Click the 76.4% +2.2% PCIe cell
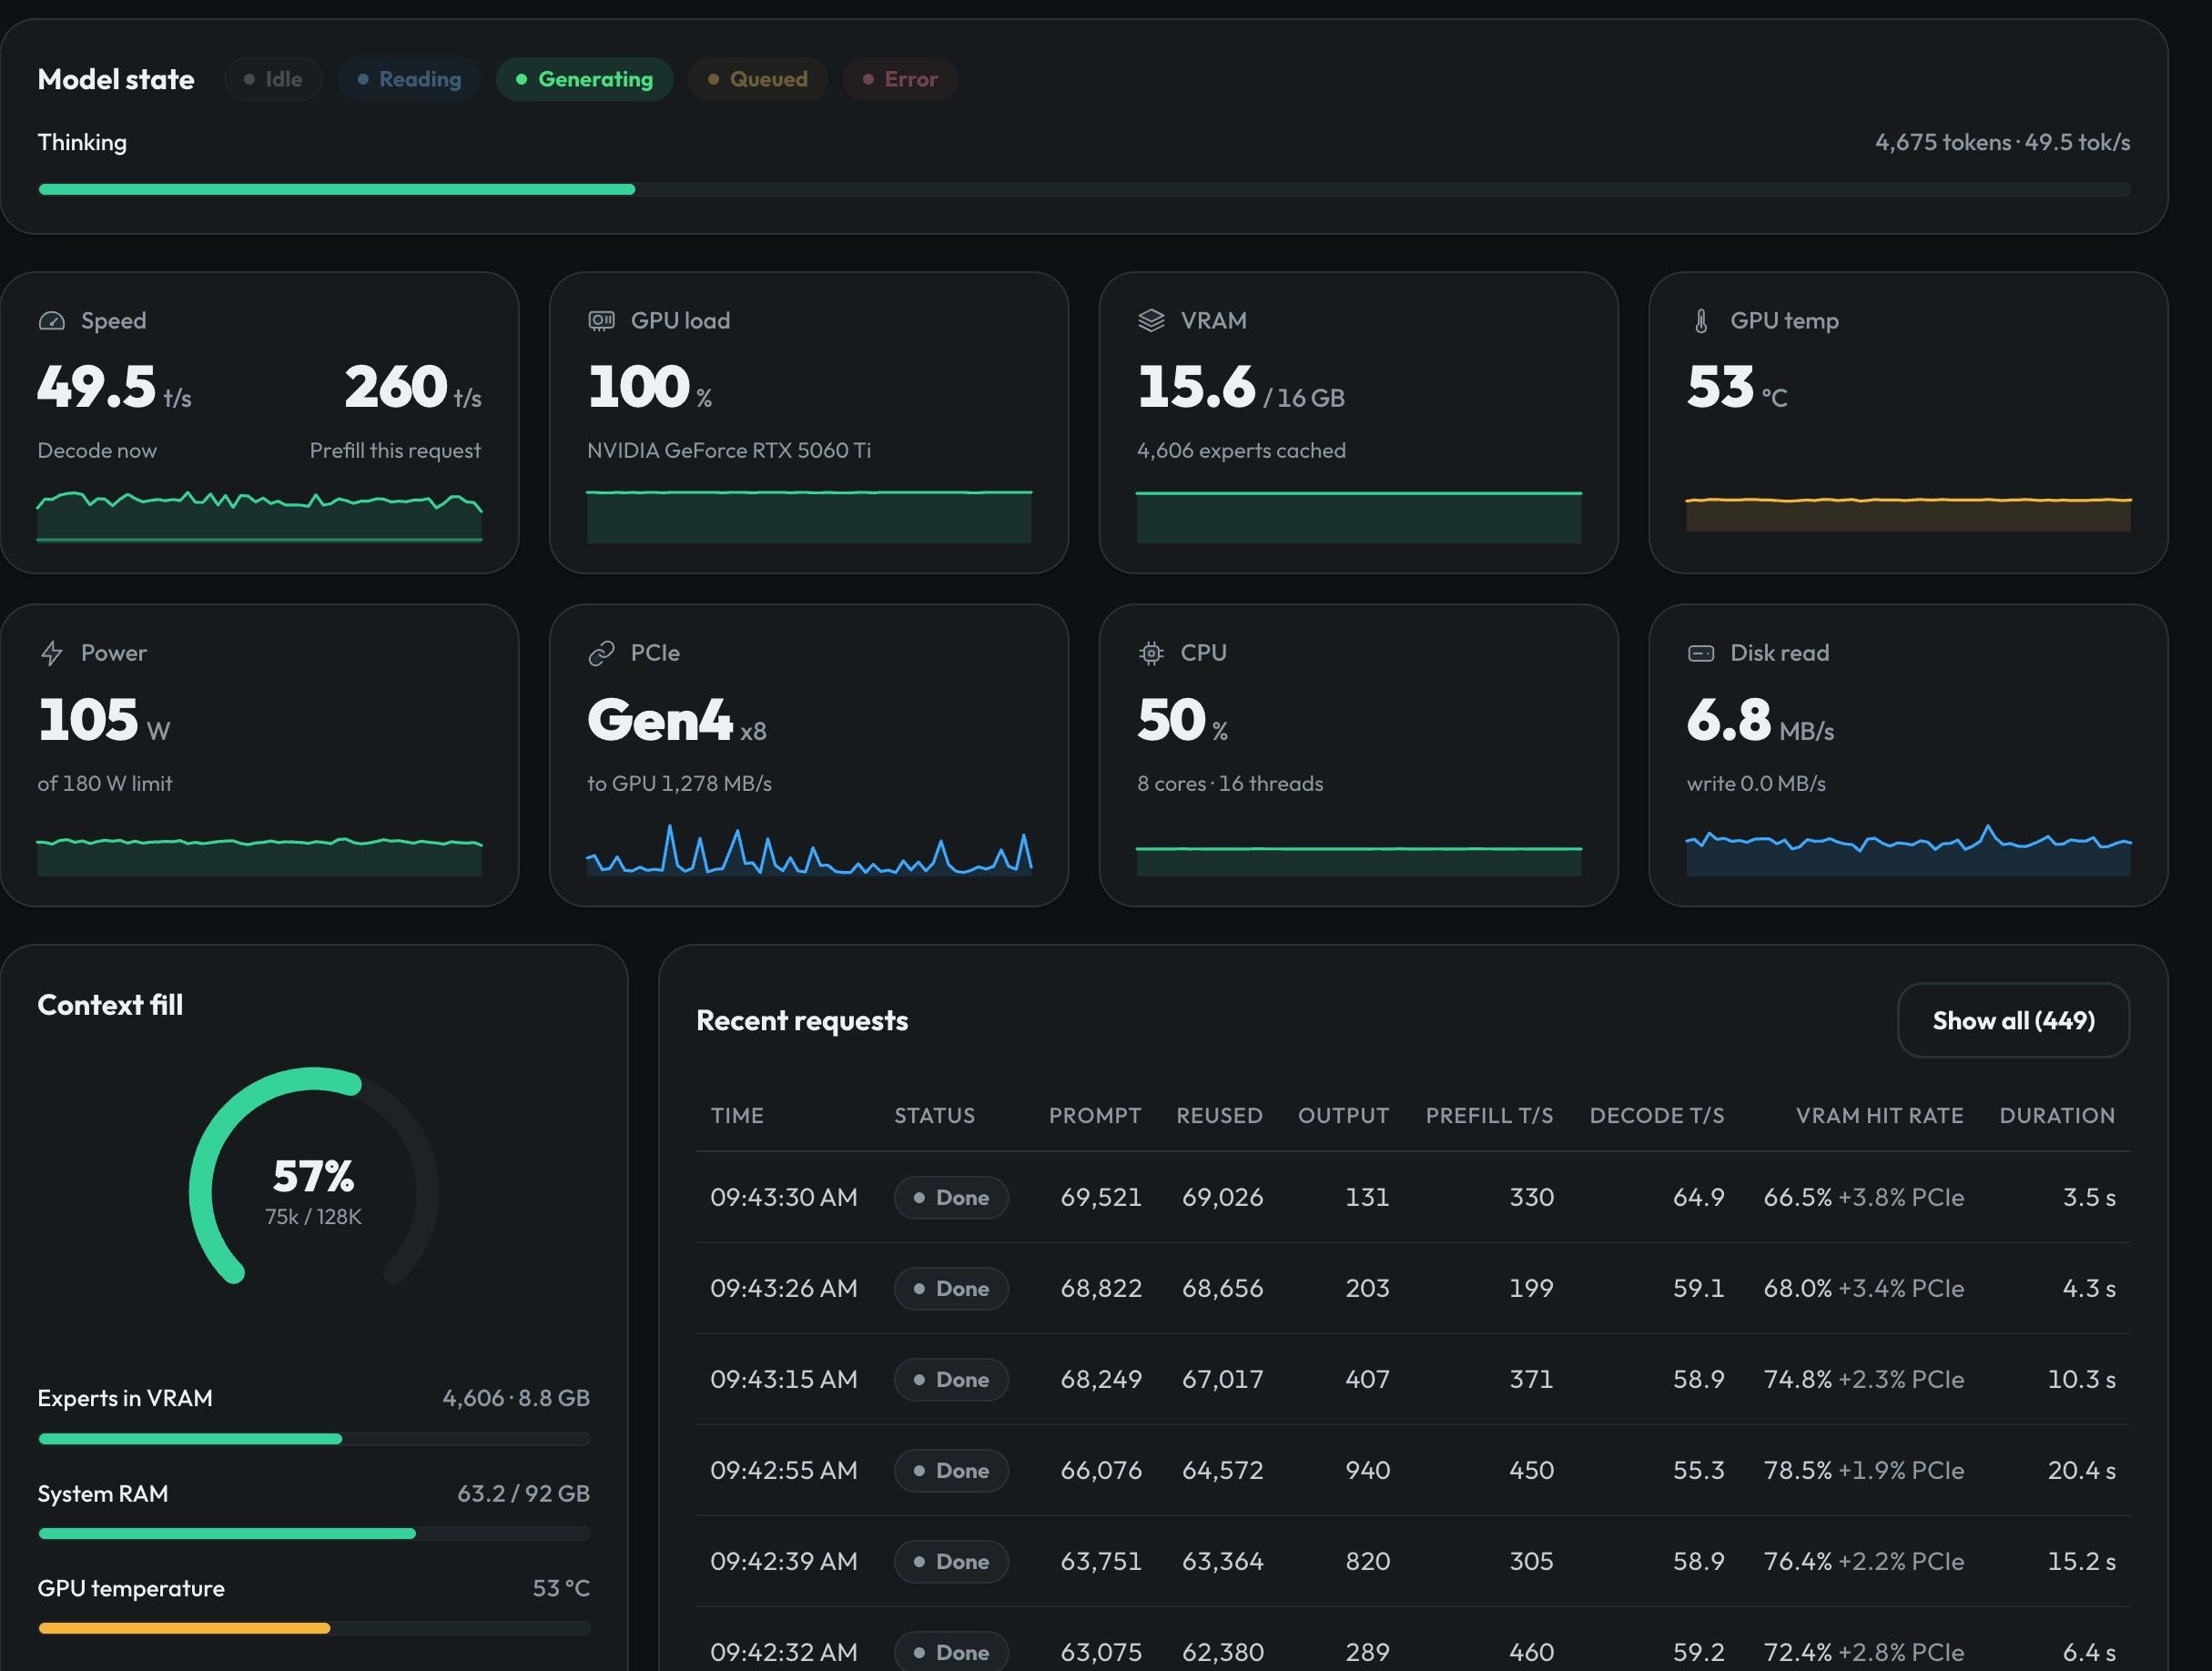The height and width of the screenshot is (1671, 2212). (x=1864, y=1561)
